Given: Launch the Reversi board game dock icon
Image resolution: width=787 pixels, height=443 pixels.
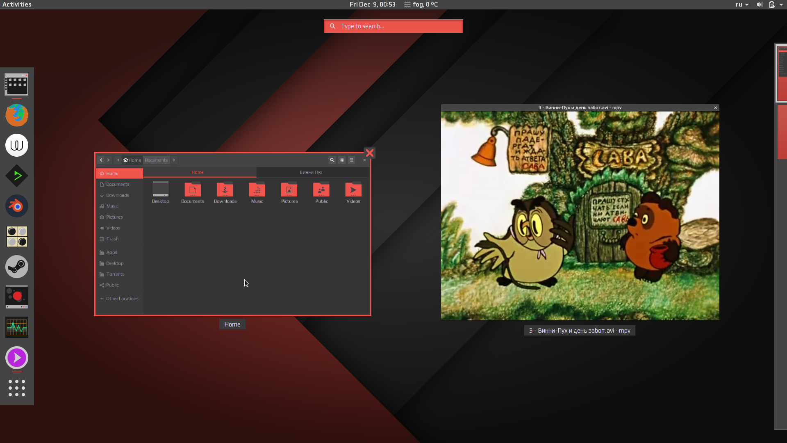Looking at the screenshot, I should tap(17, 236).
